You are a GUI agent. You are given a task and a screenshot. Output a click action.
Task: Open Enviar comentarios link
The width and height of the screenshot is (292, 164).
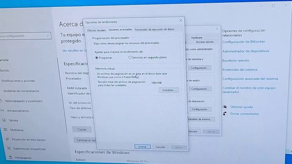245,114
